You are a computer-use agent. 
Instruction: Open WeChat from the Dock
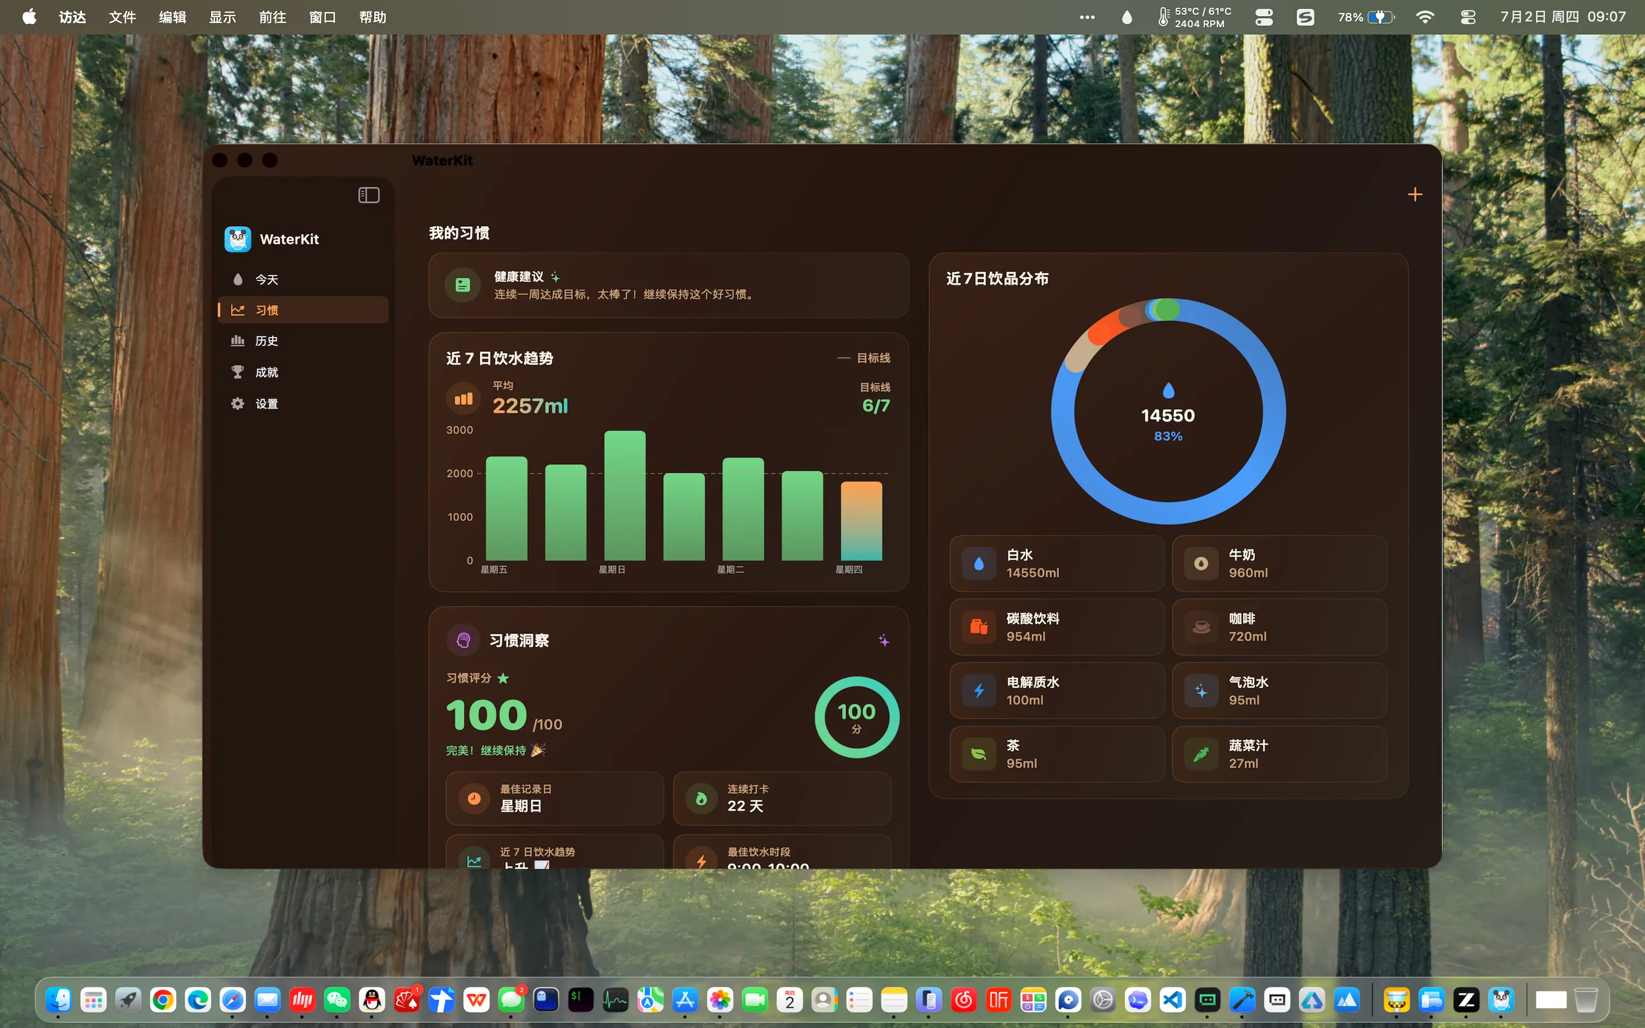[x=337, y=1000]
